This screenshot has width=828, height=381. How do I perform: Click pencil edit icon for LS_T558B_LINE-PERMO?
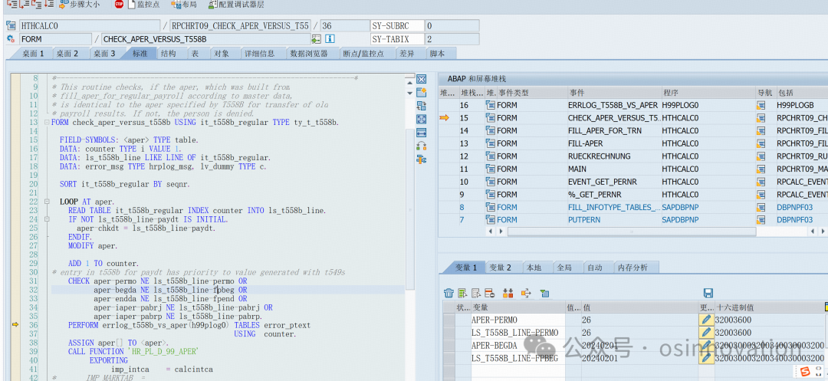(706, 332)
